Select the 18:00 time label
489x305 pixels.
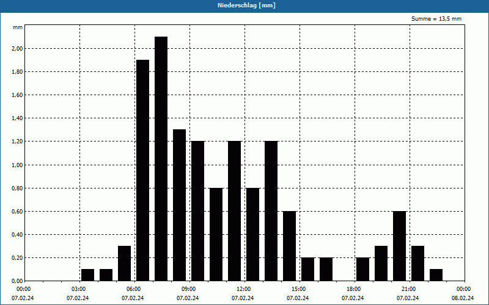pyautogui.click(x=355, y=289)
